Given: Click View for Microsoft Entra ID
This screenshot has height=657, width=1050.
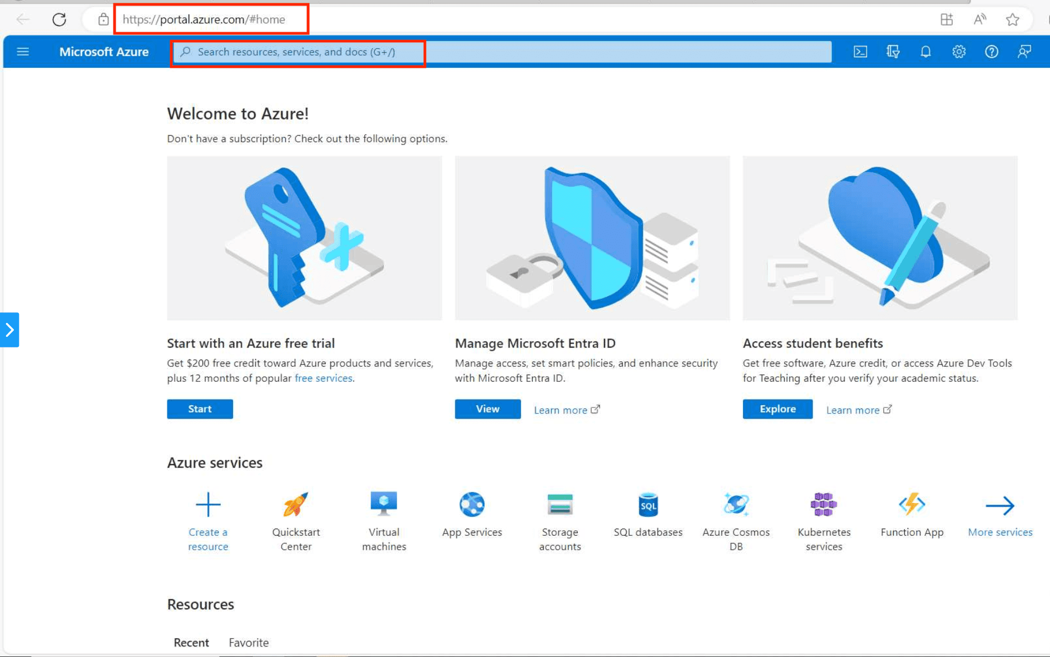Looking at the screenshot, I should pos(488,409).
